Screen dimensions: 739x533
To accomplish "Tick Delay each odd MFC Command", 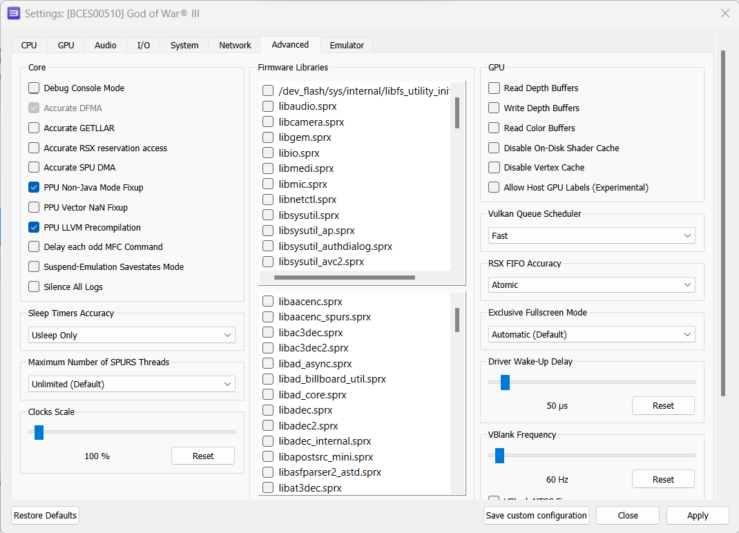I will pos(34,247).
